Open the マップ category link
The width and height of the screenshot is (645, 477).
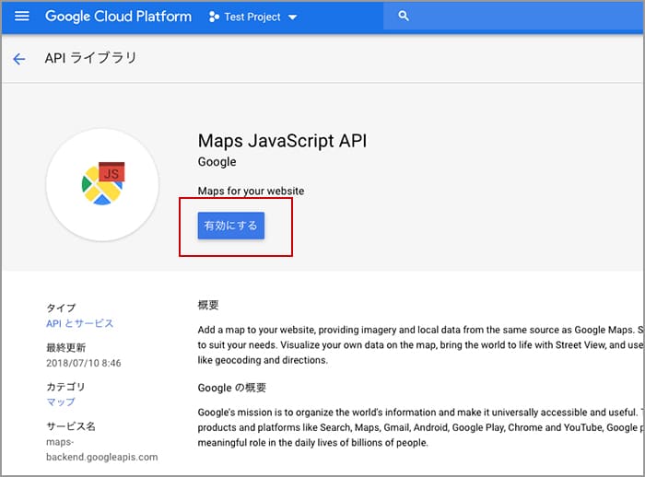pyautogui.click(x=61, y=401)
